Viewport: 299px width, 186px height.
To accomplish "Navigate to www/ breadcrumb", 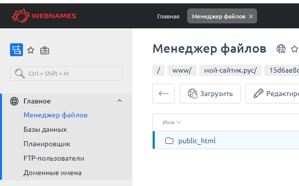I will [x=182, y=70].
